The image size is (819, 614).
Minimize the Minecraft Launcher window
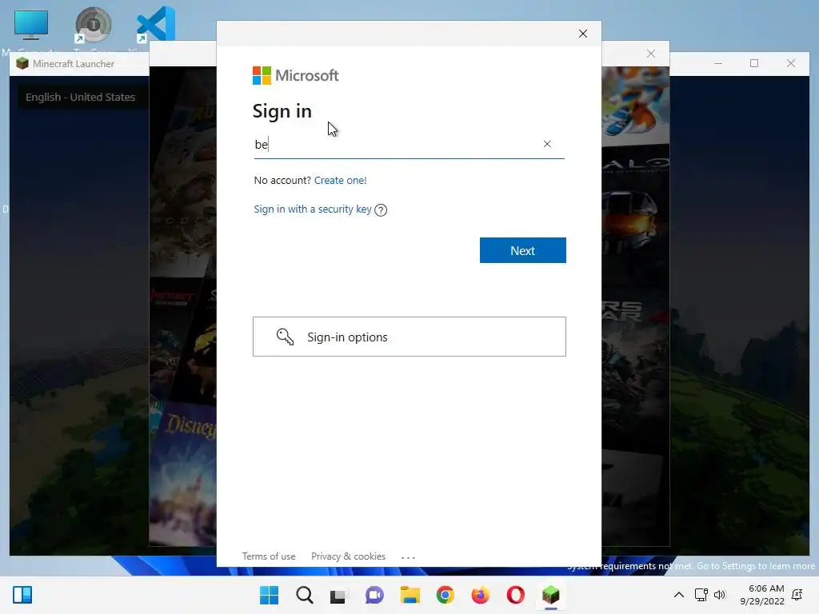[718, 63]
